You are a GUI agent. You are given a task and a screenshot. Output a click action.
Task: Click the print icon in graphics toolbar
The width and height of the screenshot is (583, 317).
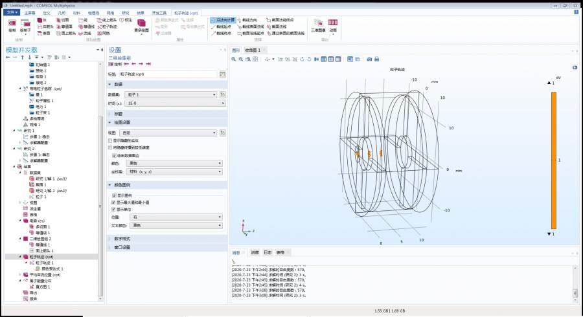tap(377, 59)
